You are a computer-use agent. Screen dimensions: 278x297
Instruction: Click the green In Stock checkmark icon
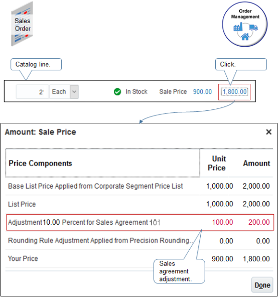click(117, 92)
